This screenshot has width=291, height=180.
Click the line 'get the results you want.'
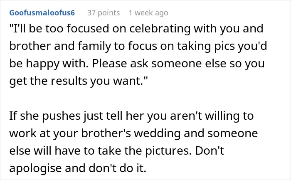(x=79, y=81)
